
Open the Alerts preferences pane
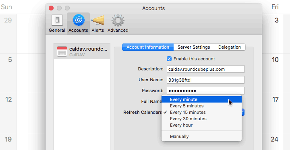[98, 24]
